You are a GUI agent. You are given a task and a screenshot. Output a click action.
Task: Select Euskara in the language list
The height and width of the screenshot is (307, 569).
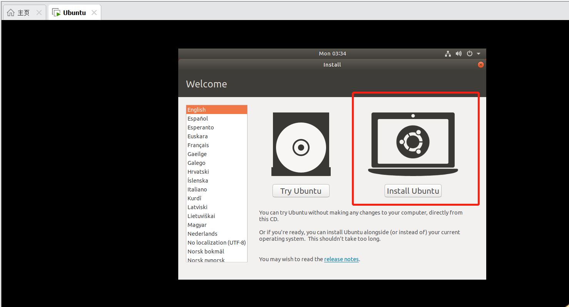click(217, 136)
